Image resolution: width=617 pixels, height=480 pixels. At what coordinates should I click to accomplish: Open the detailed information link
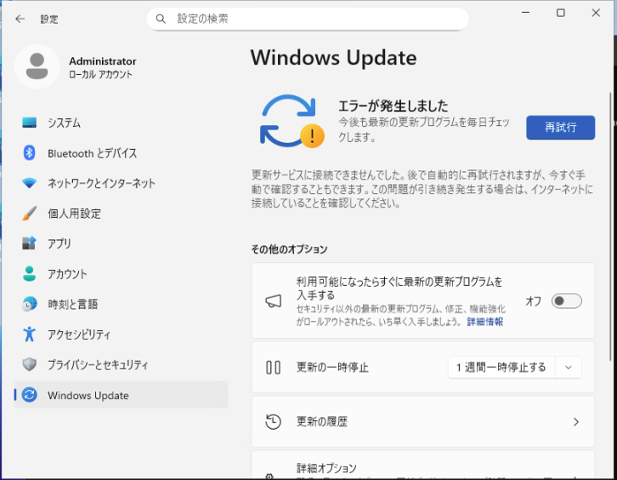click(484, 323)
